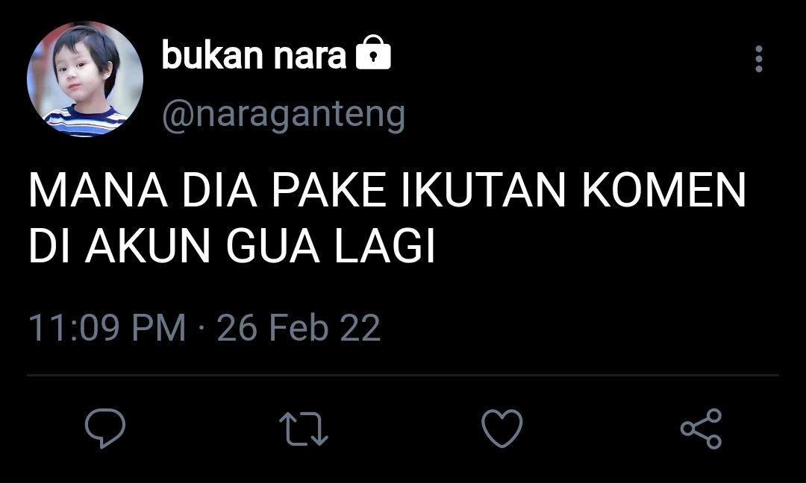
Task: Retweet this post using the arrows icon
Action: pos(304,429)
